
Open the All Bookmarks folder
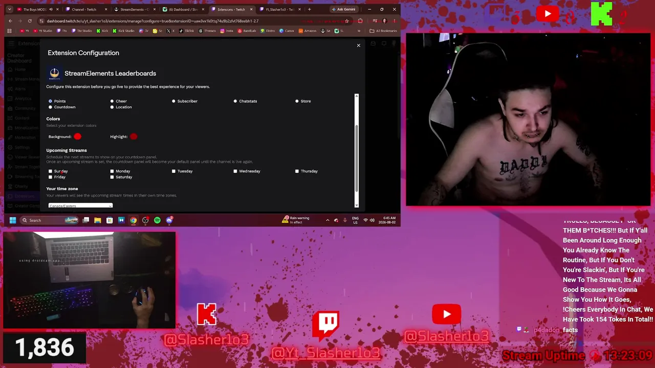tap(383, 31)
